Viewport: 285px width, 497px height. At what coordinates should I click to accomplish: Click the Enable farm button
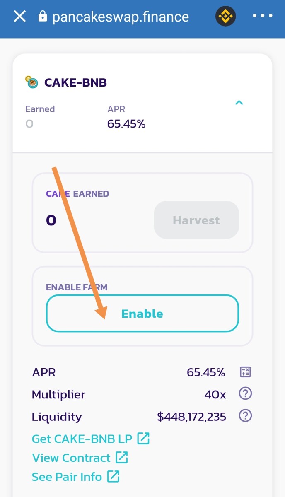coord(142,314)
